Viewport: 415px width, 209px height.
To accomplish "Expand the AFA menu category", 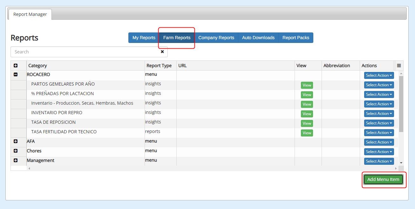I will (16, 141).
